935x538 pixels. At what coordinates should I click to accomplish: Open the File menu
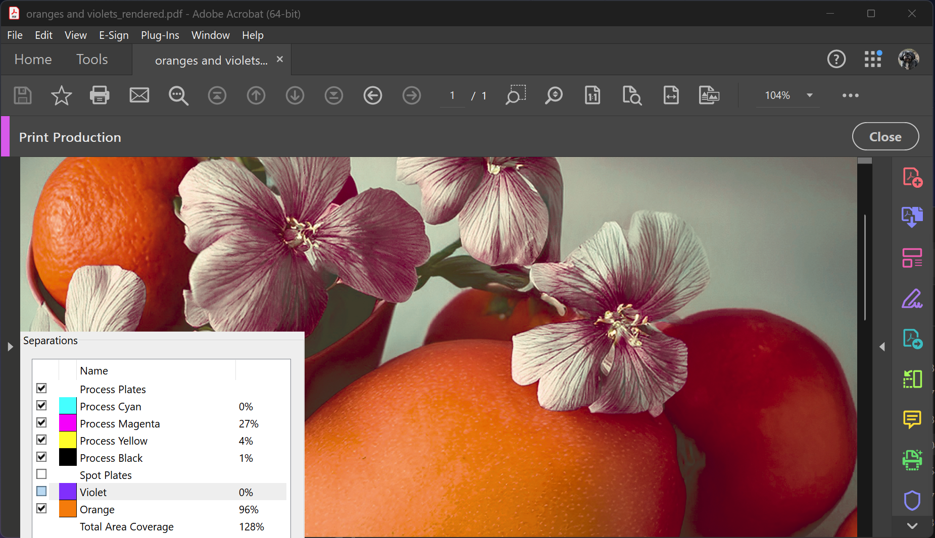(15, 35)
